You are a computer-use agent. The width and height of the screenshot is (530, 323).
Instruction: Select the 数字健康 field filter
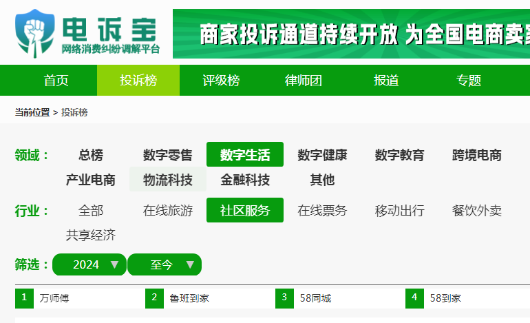coord(322,154)
